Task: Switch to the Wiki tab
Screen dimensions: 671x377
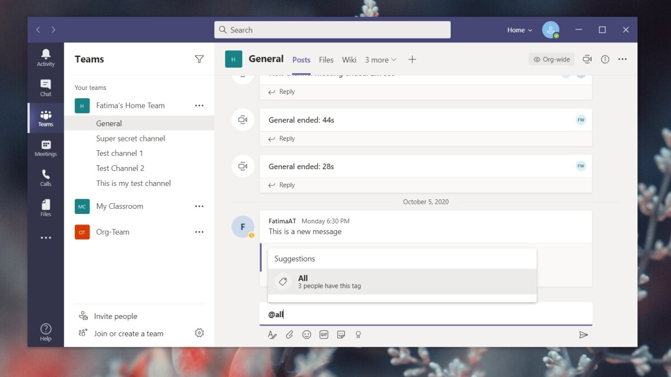Action: [349, 60]
